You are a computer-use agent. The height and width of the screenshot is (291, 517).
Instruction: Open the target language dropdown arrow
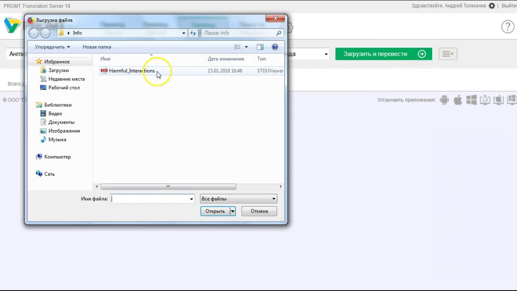326,54
